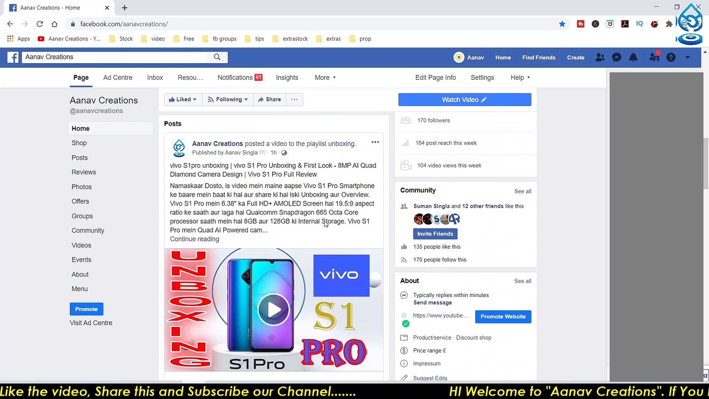Click the Share button
Viewport: 709px width, 399px height.
269,99
